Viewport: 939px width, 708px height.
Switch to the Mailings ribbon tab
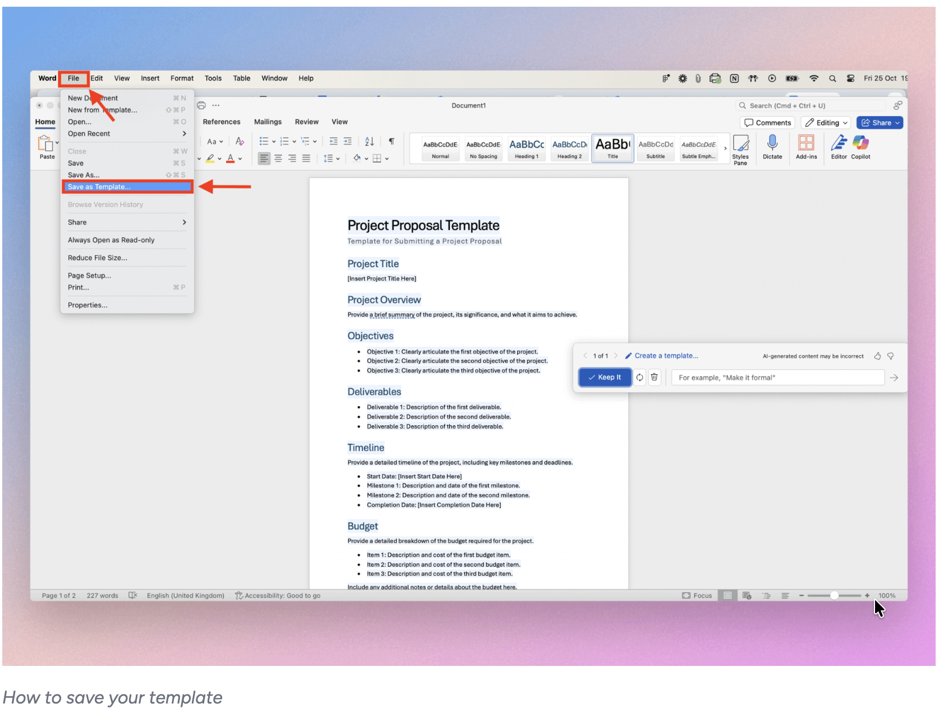(x=268, y=122)
